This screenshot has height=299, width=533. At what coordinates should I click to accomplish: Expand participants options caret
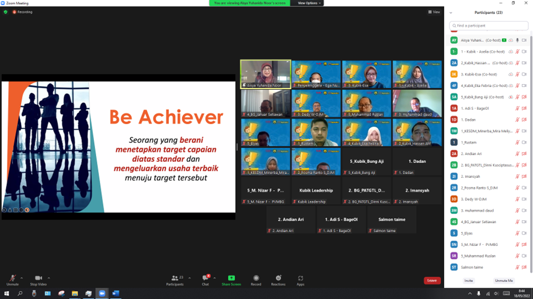tap(189, 278)
